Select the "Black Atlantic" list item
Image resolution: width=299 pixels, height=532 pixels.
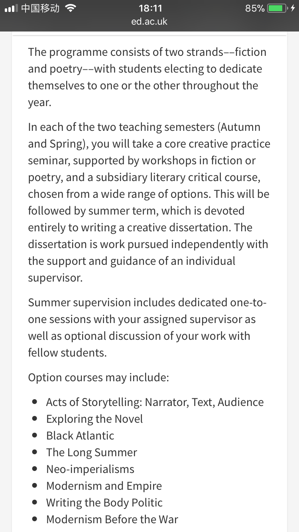pos(80,435)
